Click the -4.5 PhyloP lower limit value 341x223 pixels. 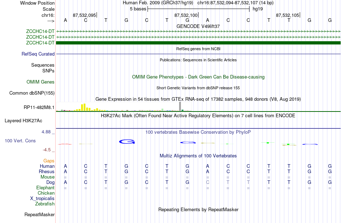pyautogui.click(x=47, y=150)
